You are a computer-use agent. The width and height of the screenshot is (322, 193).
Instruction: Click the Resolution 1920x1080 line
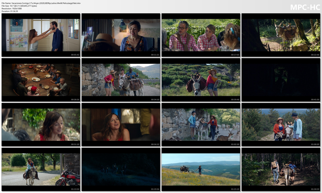(x=12, y=9)
